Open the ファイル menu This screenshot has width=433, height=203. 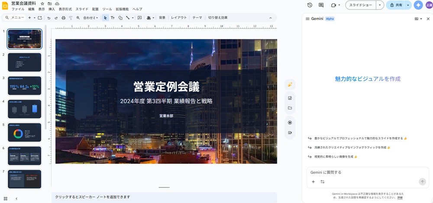click(x=18, y=9)
